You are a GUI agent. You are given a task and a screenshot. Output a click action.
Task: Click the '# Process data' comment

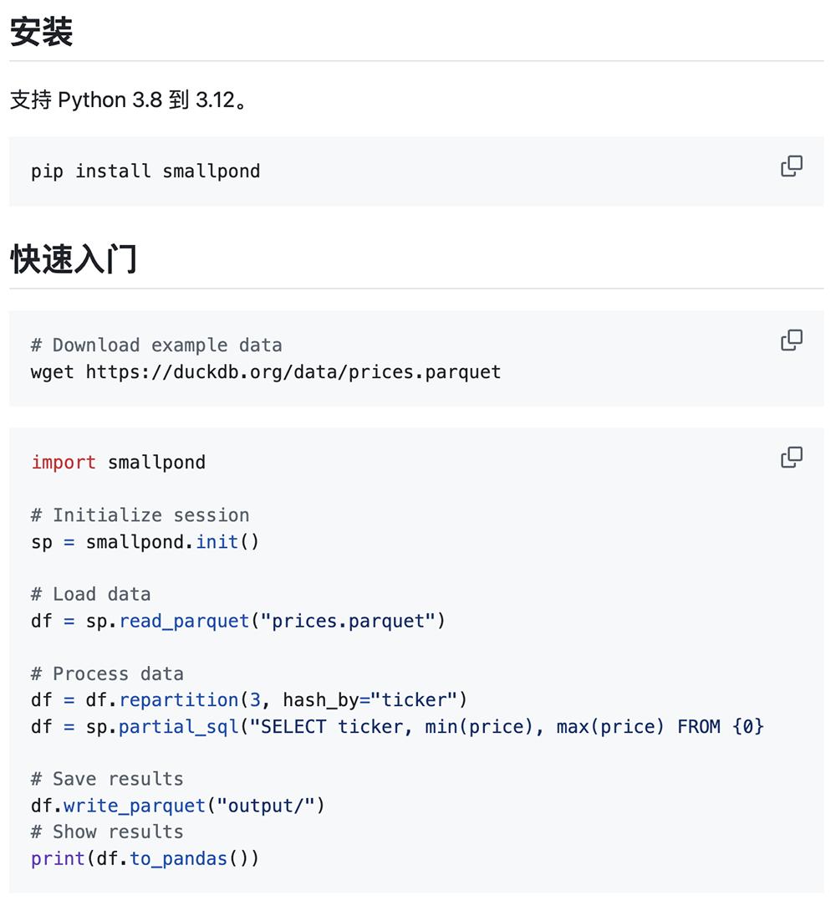pyautogui.click(x=107, y=673)
